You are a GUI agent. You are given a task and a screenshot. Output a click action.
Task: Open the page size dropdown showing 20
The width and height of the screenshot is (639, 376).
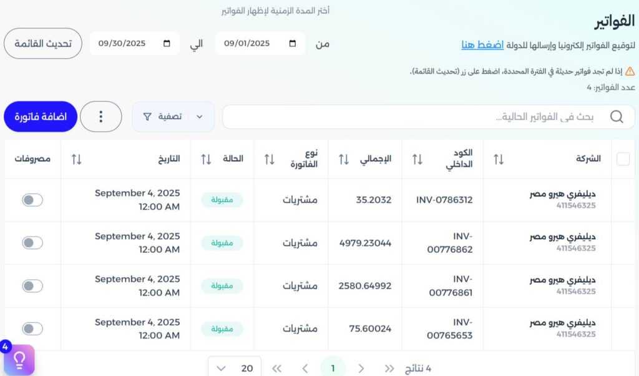234,368
